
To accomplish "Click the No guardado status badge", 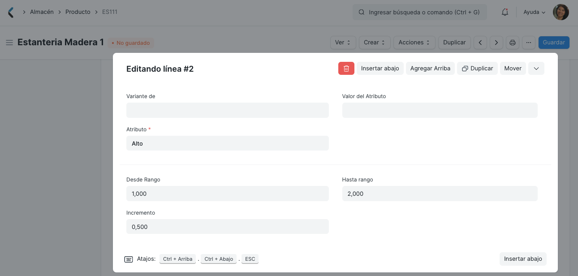I will [x=130, y=43].
